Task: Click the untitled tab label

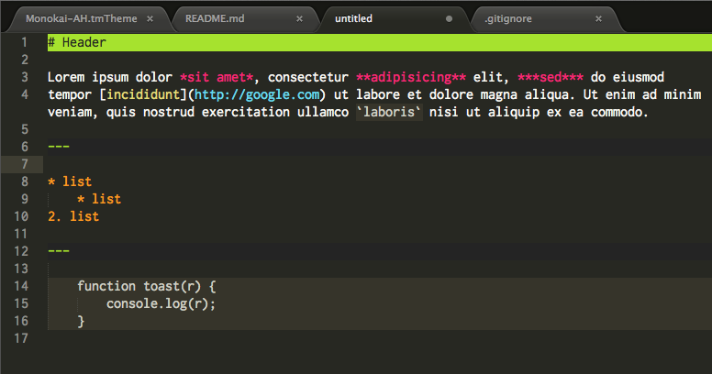Action: click(354, 17)
